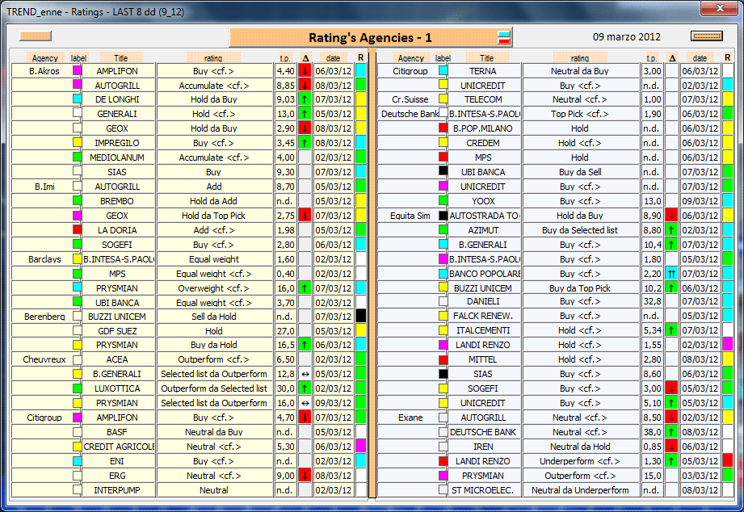Click the black R swatch in Berenberg BUZZI UNICEM row

click(360, 316)
